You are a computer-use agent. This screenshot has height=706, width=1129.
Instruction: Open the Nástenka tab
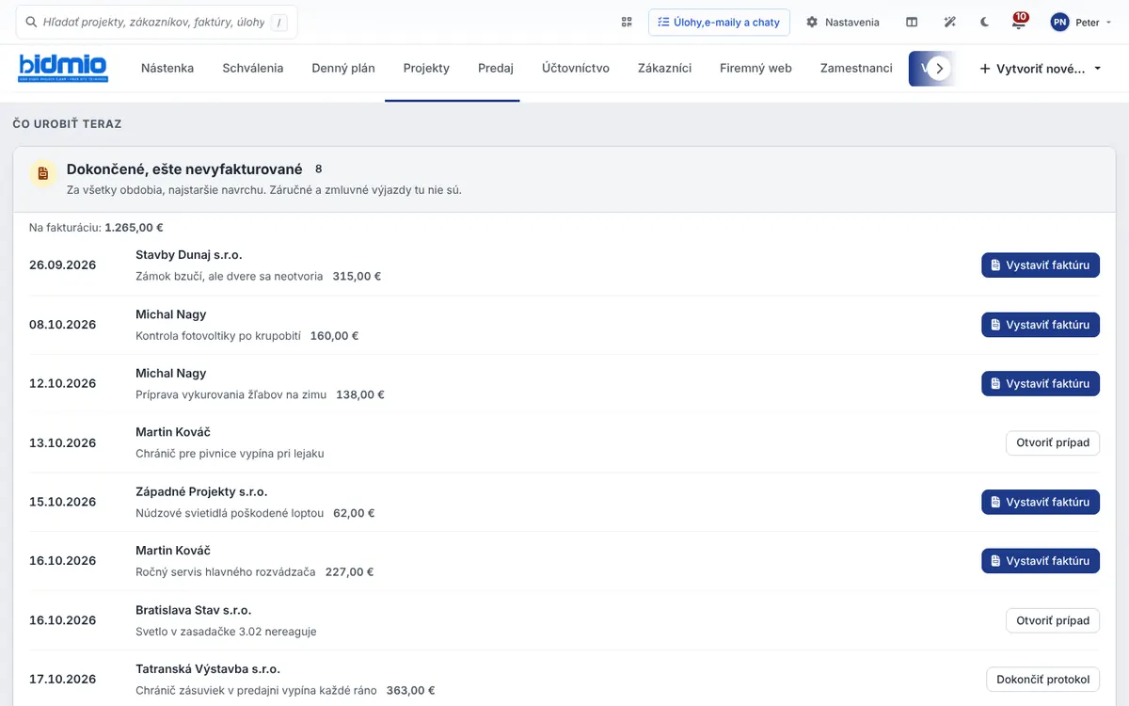tap(167, 68)
